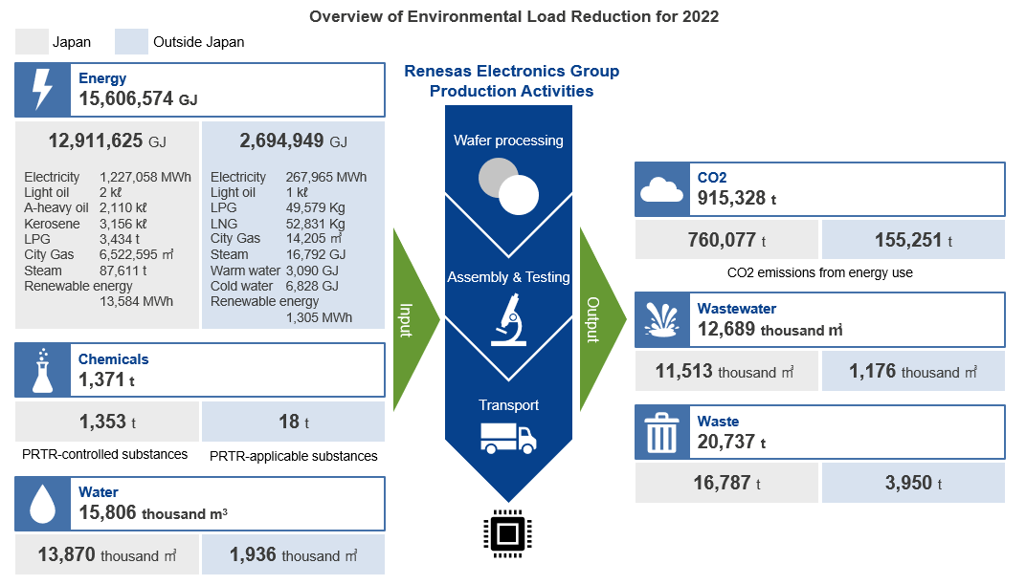Click Japan Kerosene 3,156 kℓ row
1026x585 pixels.
[86, 224]
